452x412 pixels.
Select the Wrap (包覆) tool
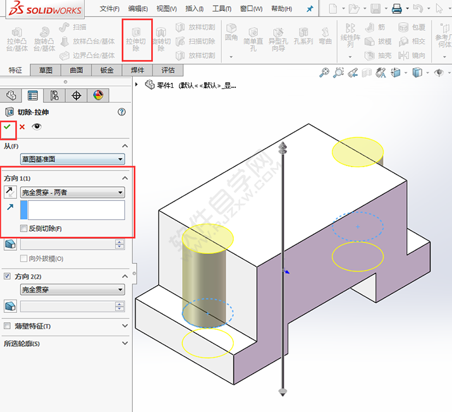pos(412,27)
